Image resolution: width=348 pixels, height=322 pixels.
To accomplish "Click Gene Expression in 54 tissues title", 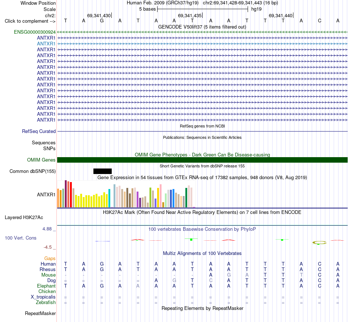I will (202, 178).
